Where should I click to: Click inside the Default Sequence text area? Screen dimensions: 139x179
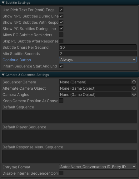click(x=70, y=117)
